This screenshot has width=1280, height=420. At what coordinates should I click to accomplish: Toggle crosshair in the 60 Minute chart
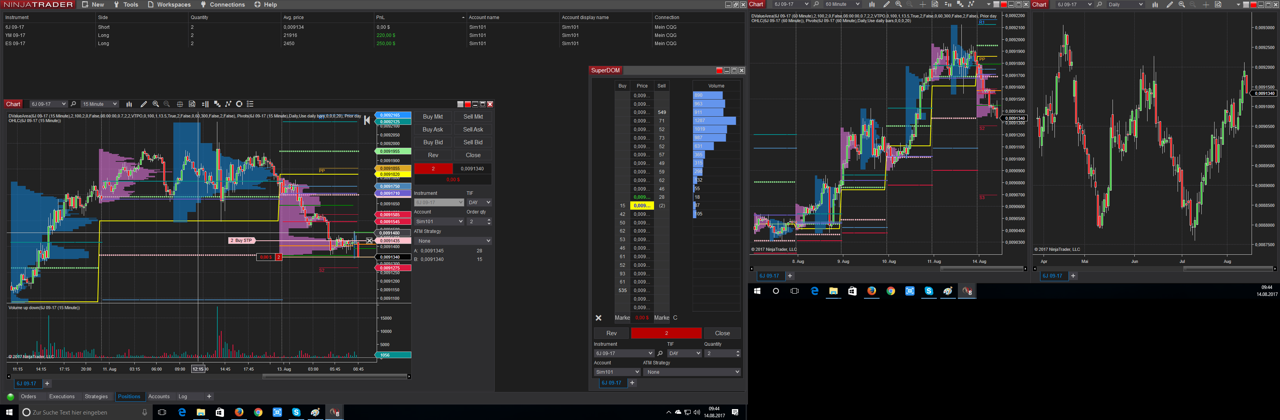(922, 4)
